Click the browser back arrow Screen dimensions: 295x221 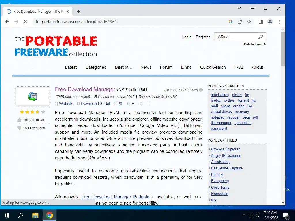click(7, 22)
